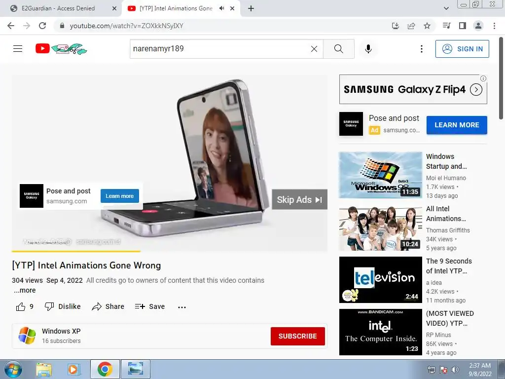
Task: Open the Windows XP channel name link
Action: [61, 331]
